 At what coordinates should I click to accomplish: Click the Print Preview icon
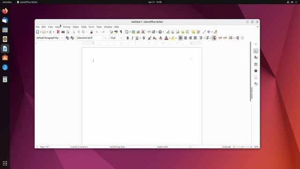point(68,32)
